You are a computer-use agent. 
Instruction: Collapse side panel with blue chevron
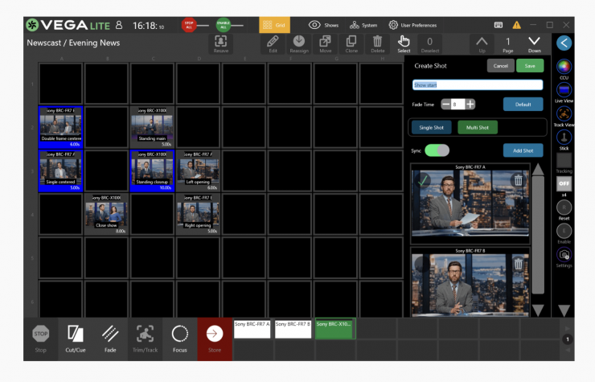pyautogui.click(x=564, y=43)
